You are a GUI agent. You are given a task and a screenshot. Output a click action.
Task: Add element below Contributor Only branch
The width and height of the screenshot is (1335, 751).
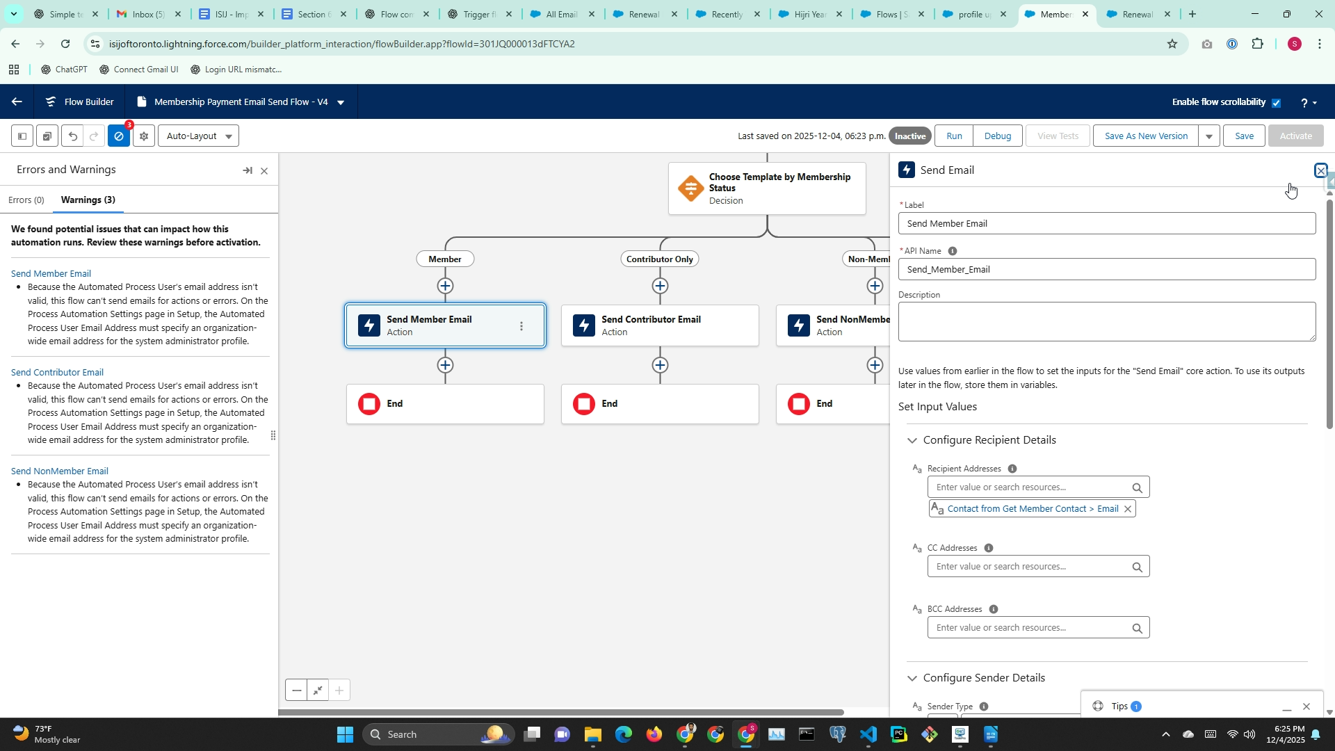point(660,286)
